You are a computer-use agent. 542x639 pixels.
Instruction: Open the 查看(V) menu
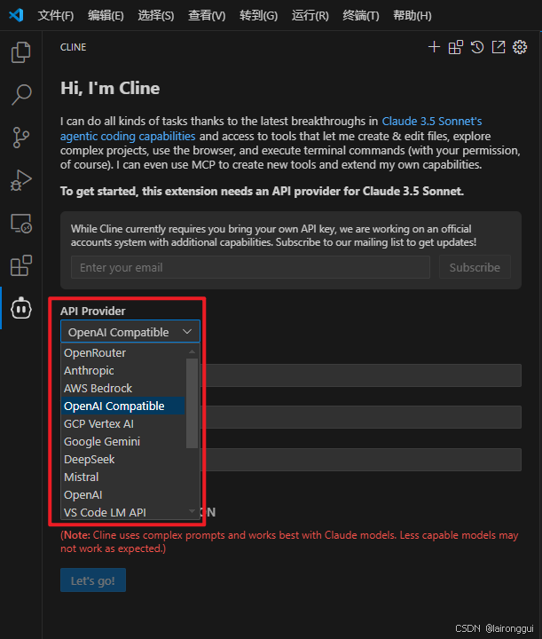[x=207, y=15]
